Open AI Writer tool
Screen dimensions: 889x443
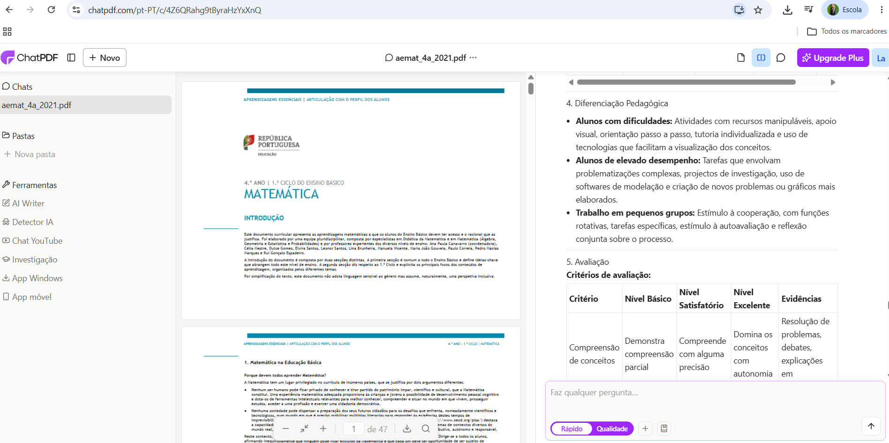click(23, 203)
